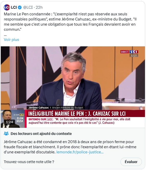
Task: Click 'Des lecteurs ont ajouté du contexte' heading
Action: click(41, 134)
